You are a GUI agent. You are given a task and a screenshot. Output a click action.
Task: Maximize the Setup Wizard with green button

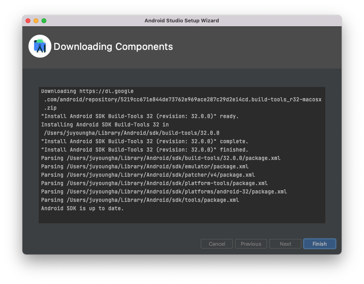[44, 21]
